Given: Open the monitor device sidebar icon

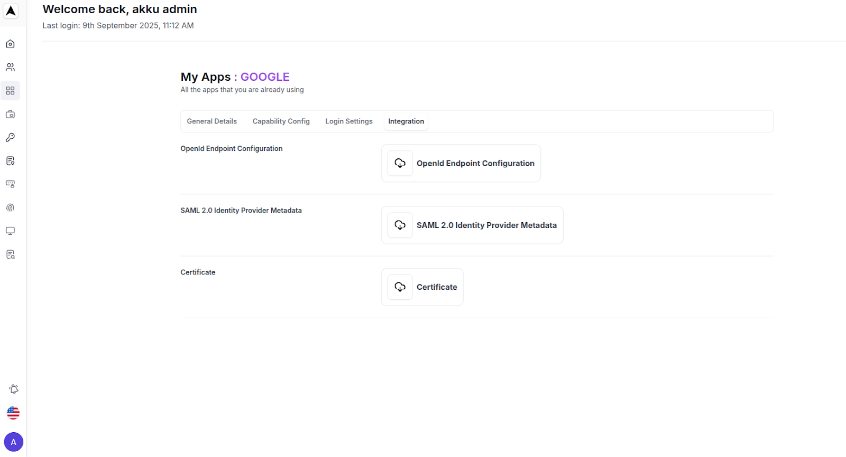Looking at the screenshot, I should [10, 231].
